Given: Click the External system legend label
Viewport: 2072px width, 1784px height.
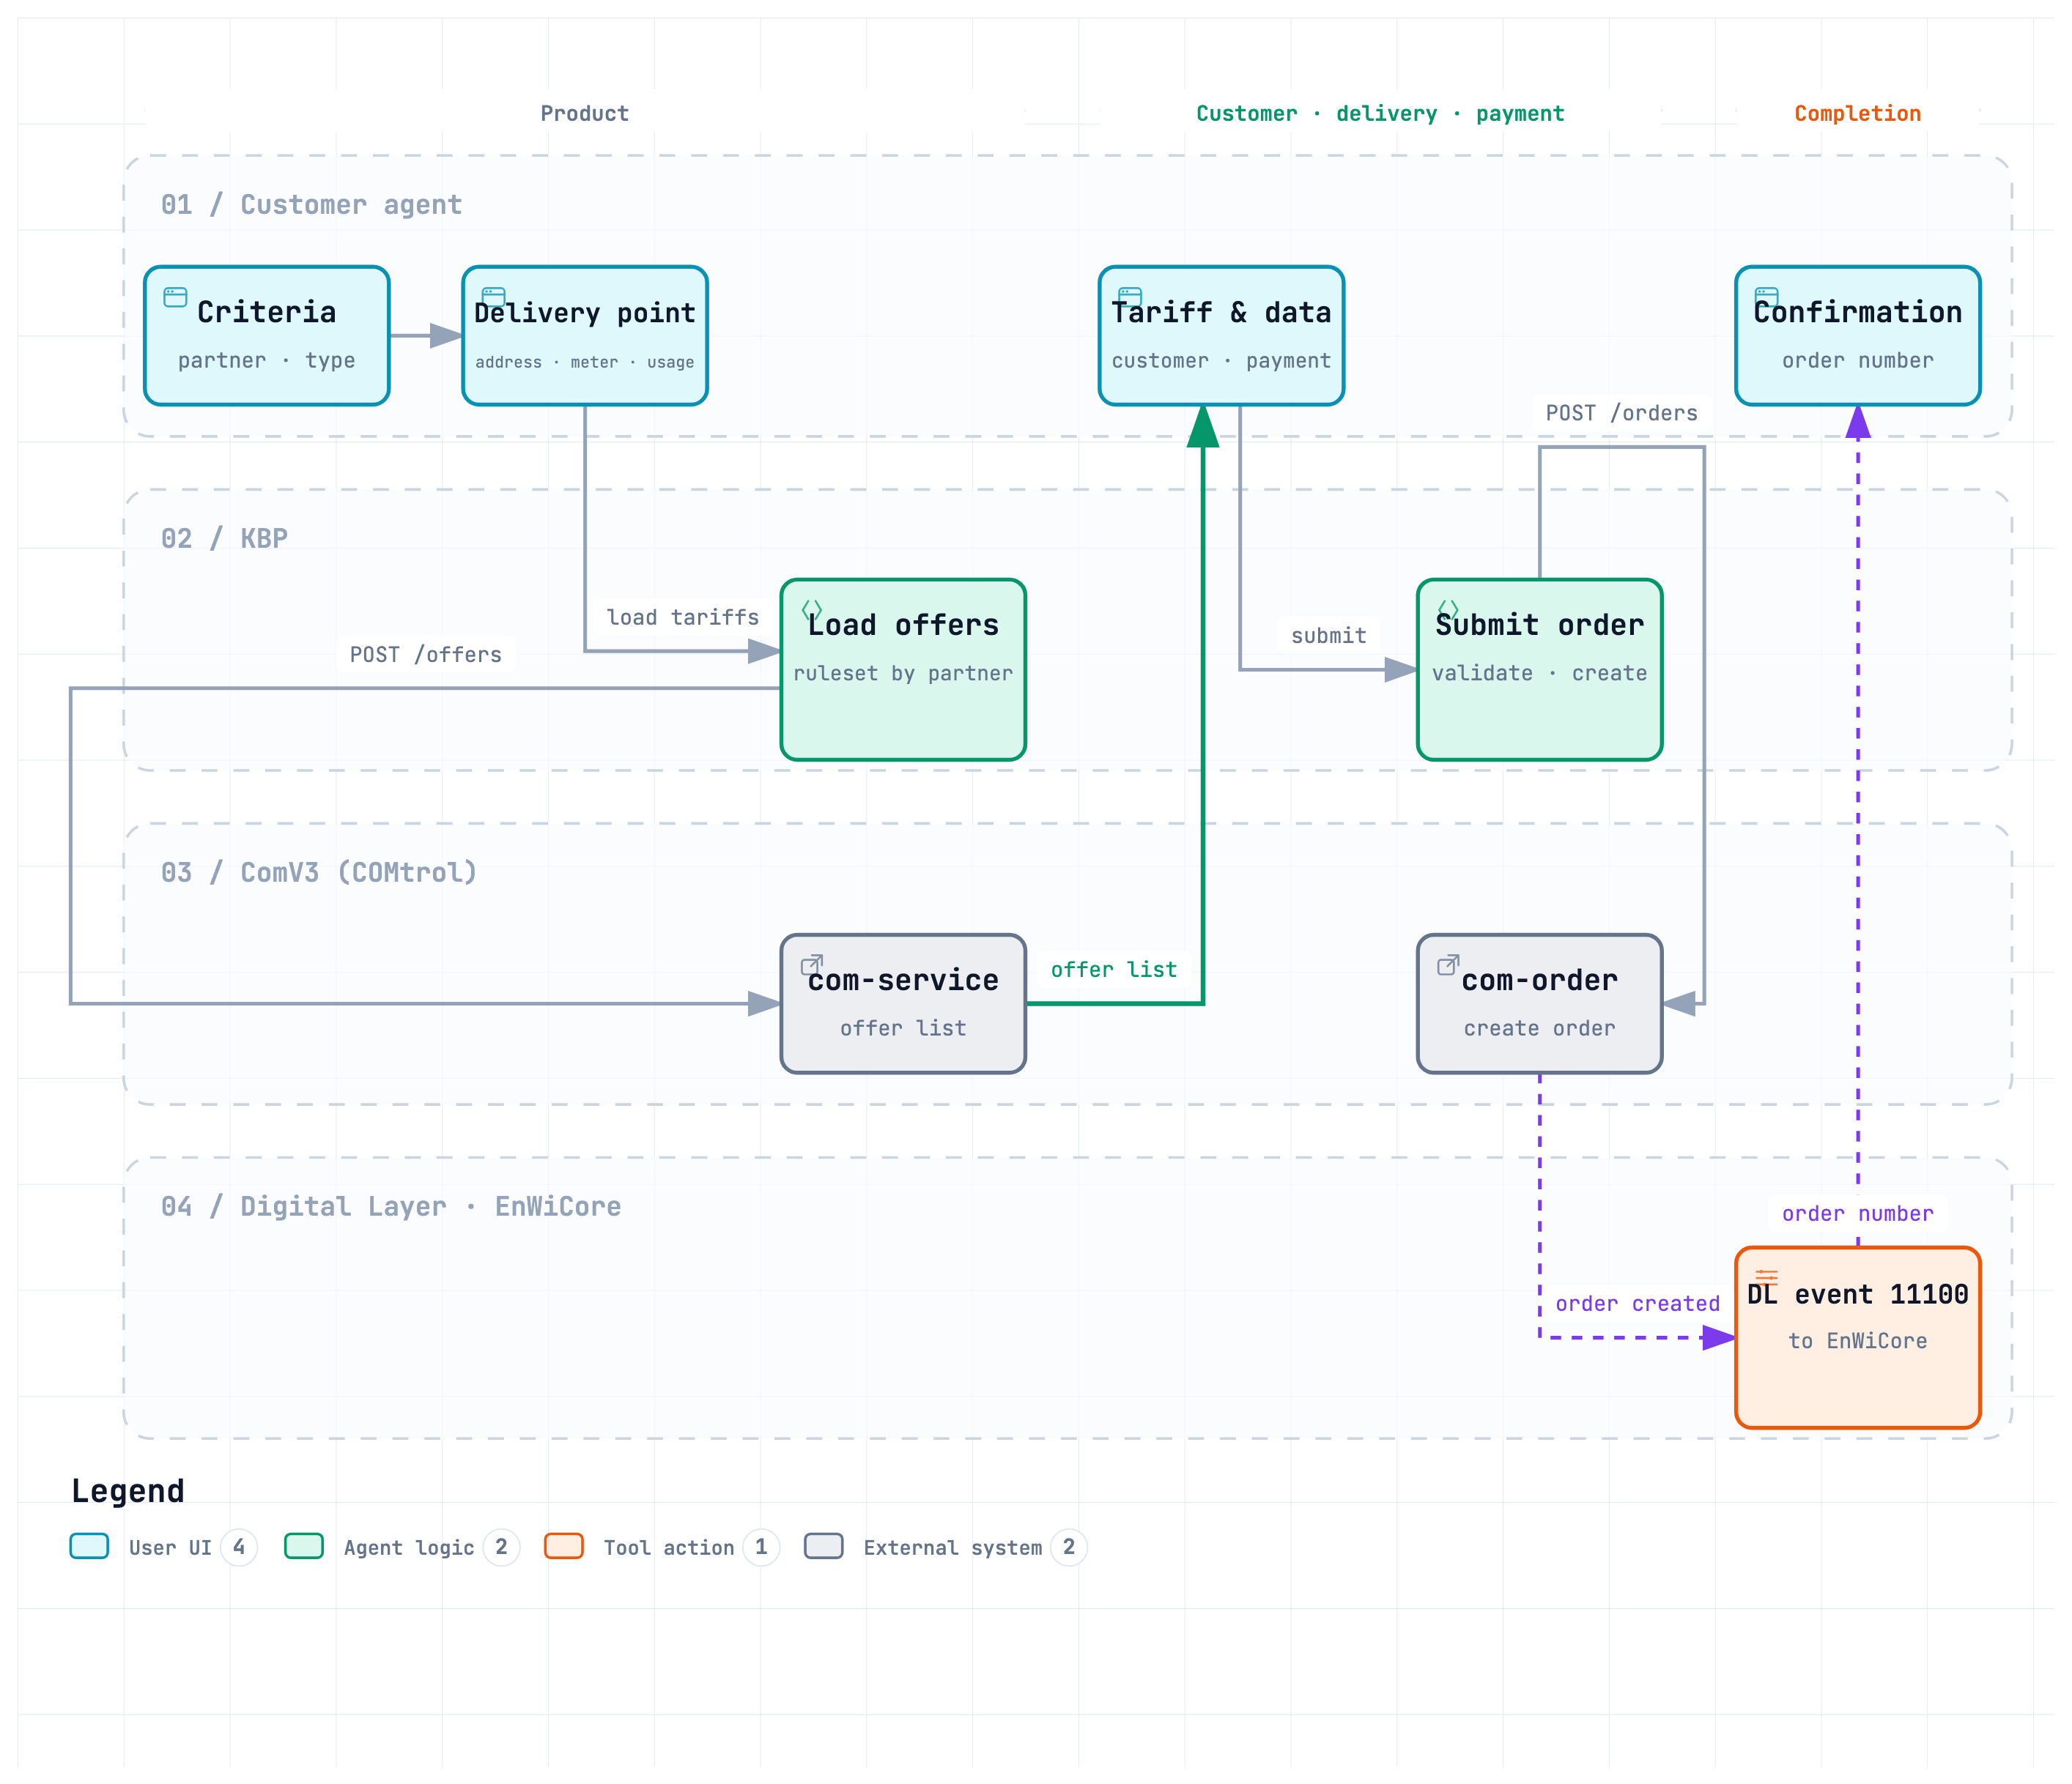Looking at the screenshot, I should click(953, 1548).
